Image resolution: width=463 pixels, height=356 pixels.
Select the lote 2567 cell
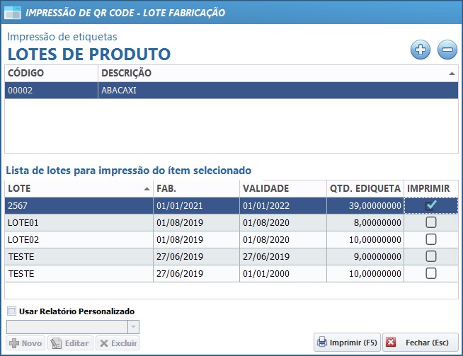pos(79,205)
